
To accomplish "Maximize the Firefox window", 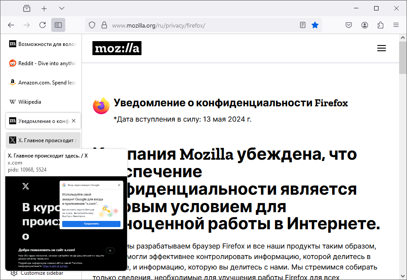I will (376, 8).
